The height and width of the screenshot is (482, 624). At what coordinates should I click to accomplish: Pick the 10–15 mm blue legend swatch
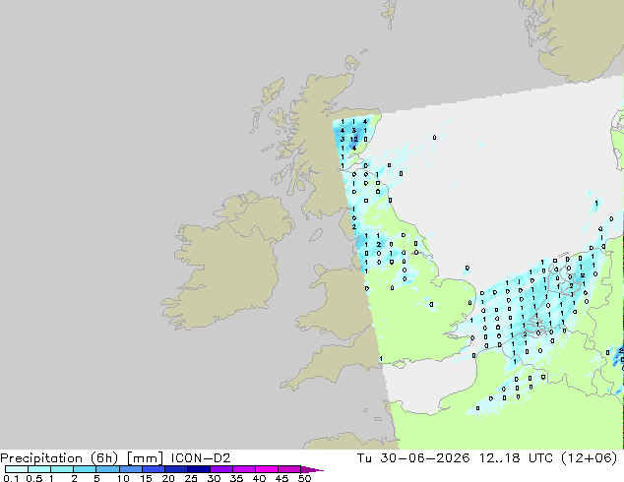131,469
